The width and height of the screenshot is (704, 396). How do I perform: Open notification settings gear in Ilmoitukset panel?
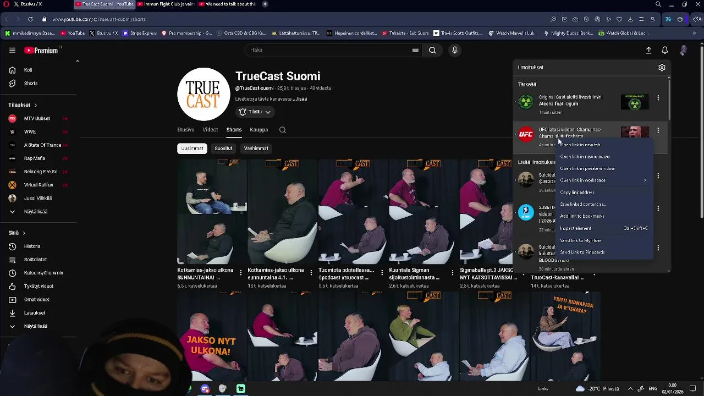(x=662, y=67)
